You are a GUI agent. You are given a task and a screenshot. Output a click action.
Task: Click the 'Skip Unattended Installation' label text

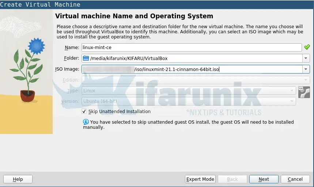click(x=120, y=112)
